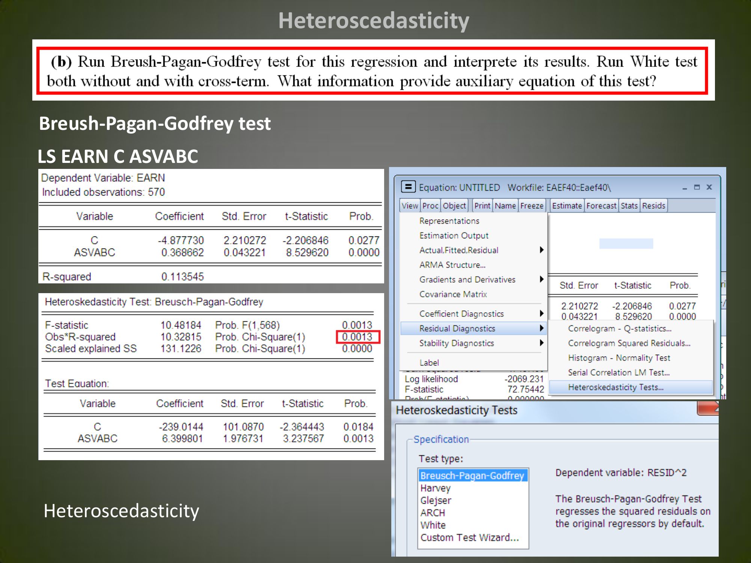Click the Freeze toolbar button
This screenshot has height=563, width=751.
click(532, 206)
